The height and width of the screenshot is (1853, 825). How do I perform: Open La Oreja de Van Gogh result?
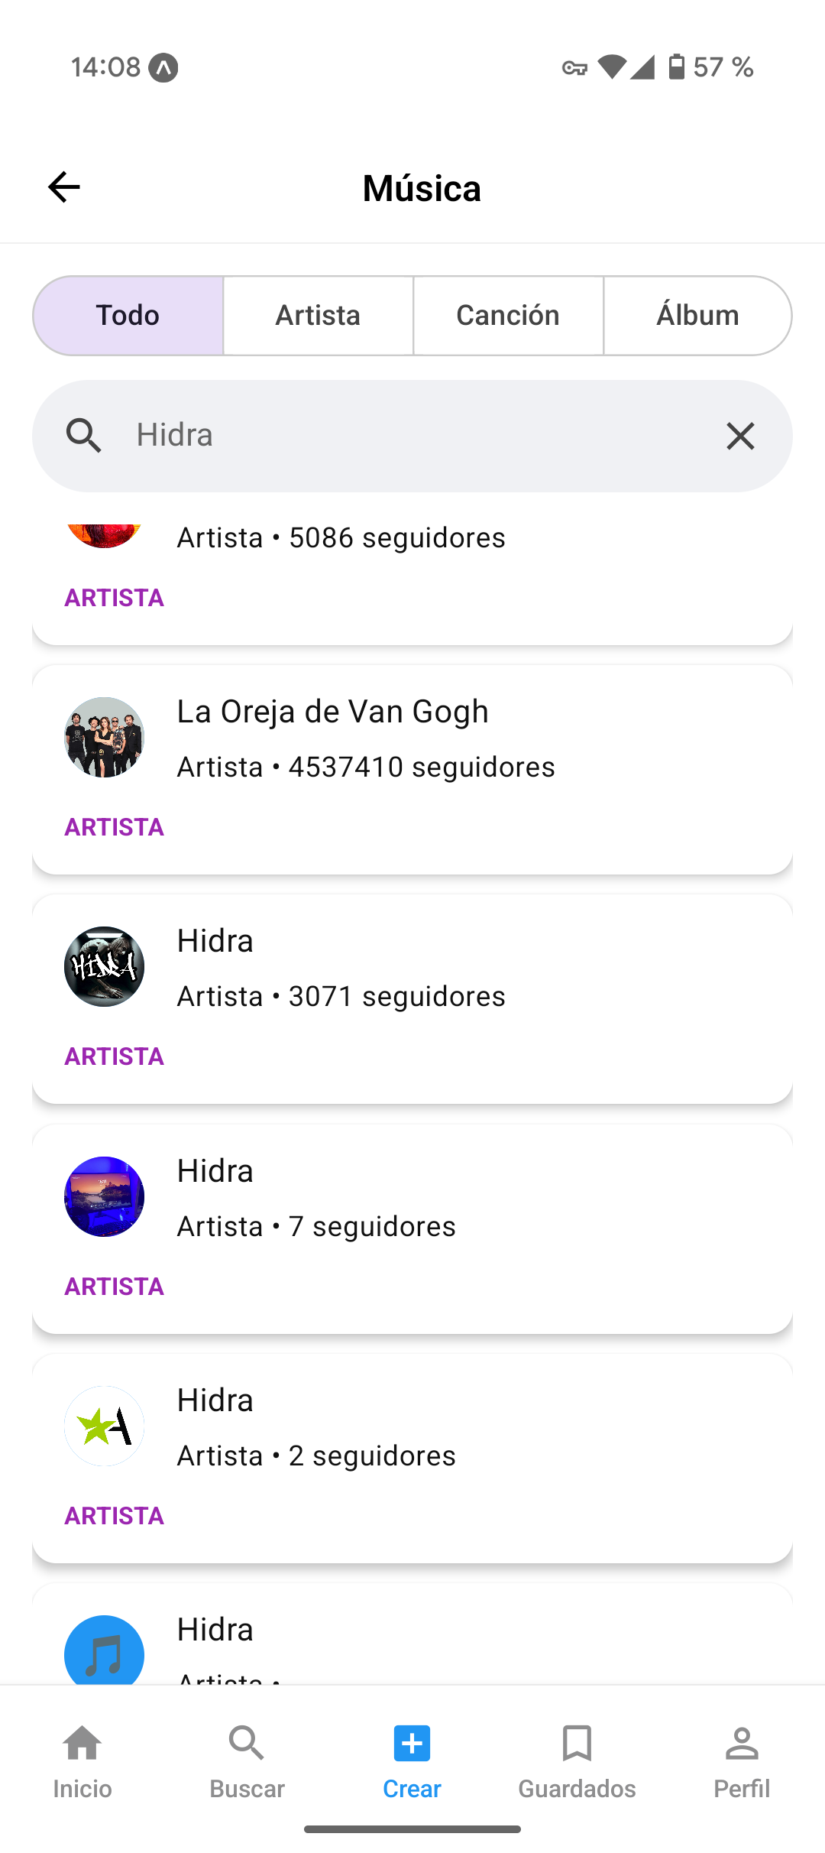tap(412, 770)
